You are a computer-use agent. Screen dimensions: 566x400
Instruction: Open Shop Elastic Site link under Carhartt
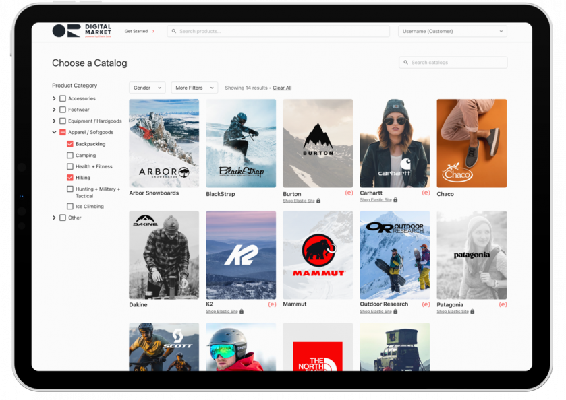coord(376,199)
